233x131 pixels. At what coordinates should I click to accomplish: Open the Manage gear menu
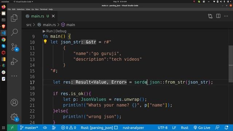pos(15,117)
